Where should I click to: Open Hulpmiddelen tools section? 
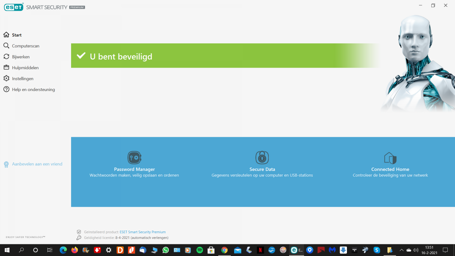[25, 68]
